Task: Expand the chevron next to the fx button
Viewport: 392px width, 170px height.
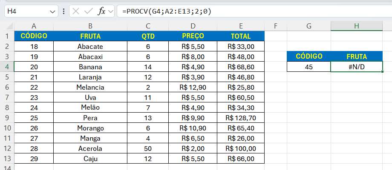Action: point(111,11)
